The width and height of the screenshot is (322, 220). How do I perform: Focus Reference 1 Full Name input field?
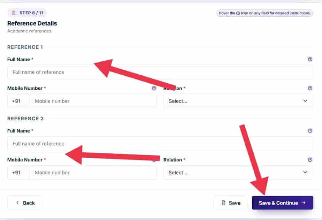160,72
